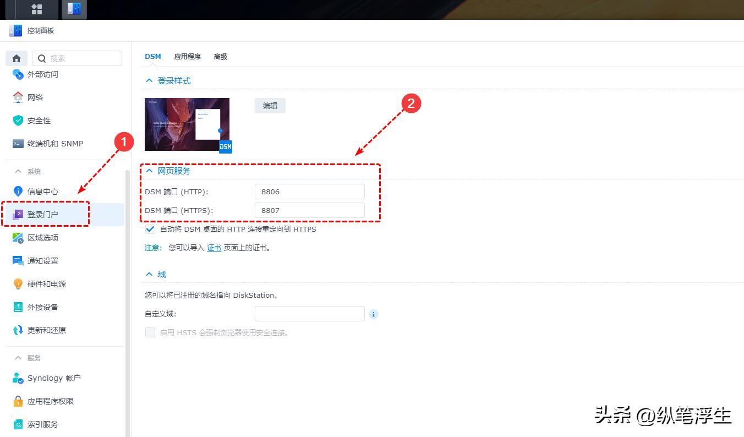Viewport: 744px width, 437px height.
Task: Click the 编辑 button for login style
Action: [x=270, y=105]
